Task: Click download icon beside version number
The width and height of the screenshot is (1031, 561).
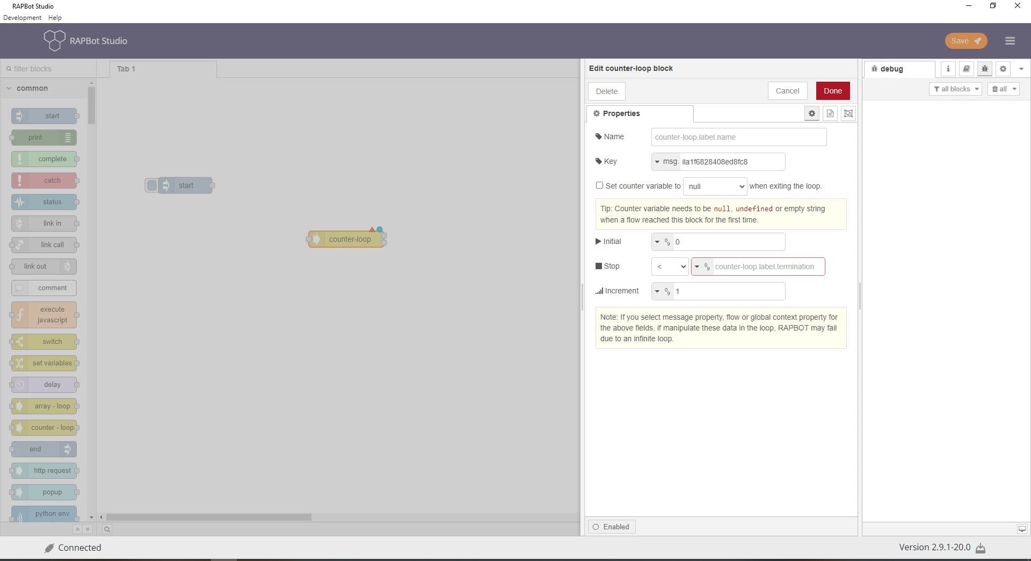Action: (x=981, y=548)
